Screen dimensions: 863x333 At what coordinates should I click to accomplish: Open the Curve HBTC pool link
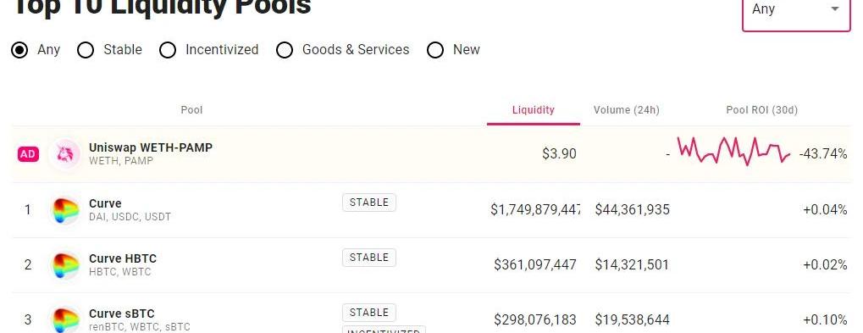coord(123,258)
